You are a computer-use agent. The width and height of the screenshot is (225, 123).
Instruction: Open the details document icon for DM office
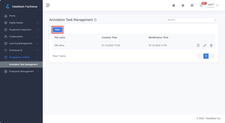[198, 45]
